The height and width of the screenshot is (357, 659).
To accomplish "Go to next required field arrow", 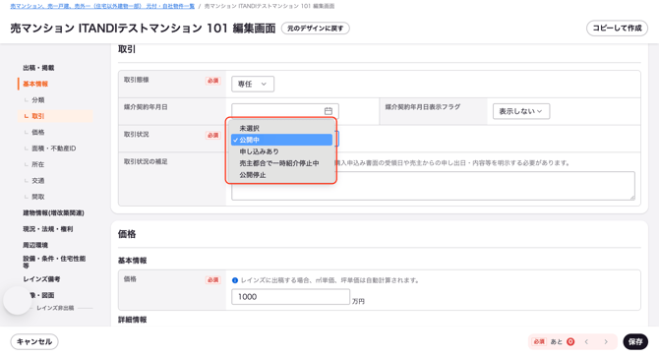I will [x=606, y=342].
